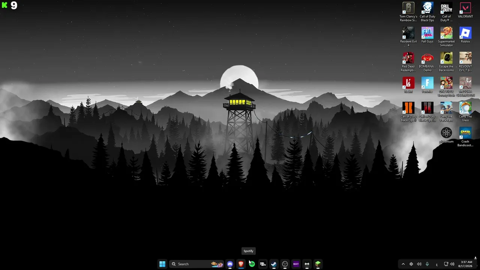Open Supermarket Simulator desktop icon
Viewport: 480px width, 270px height.
click(x=446, y=37)
